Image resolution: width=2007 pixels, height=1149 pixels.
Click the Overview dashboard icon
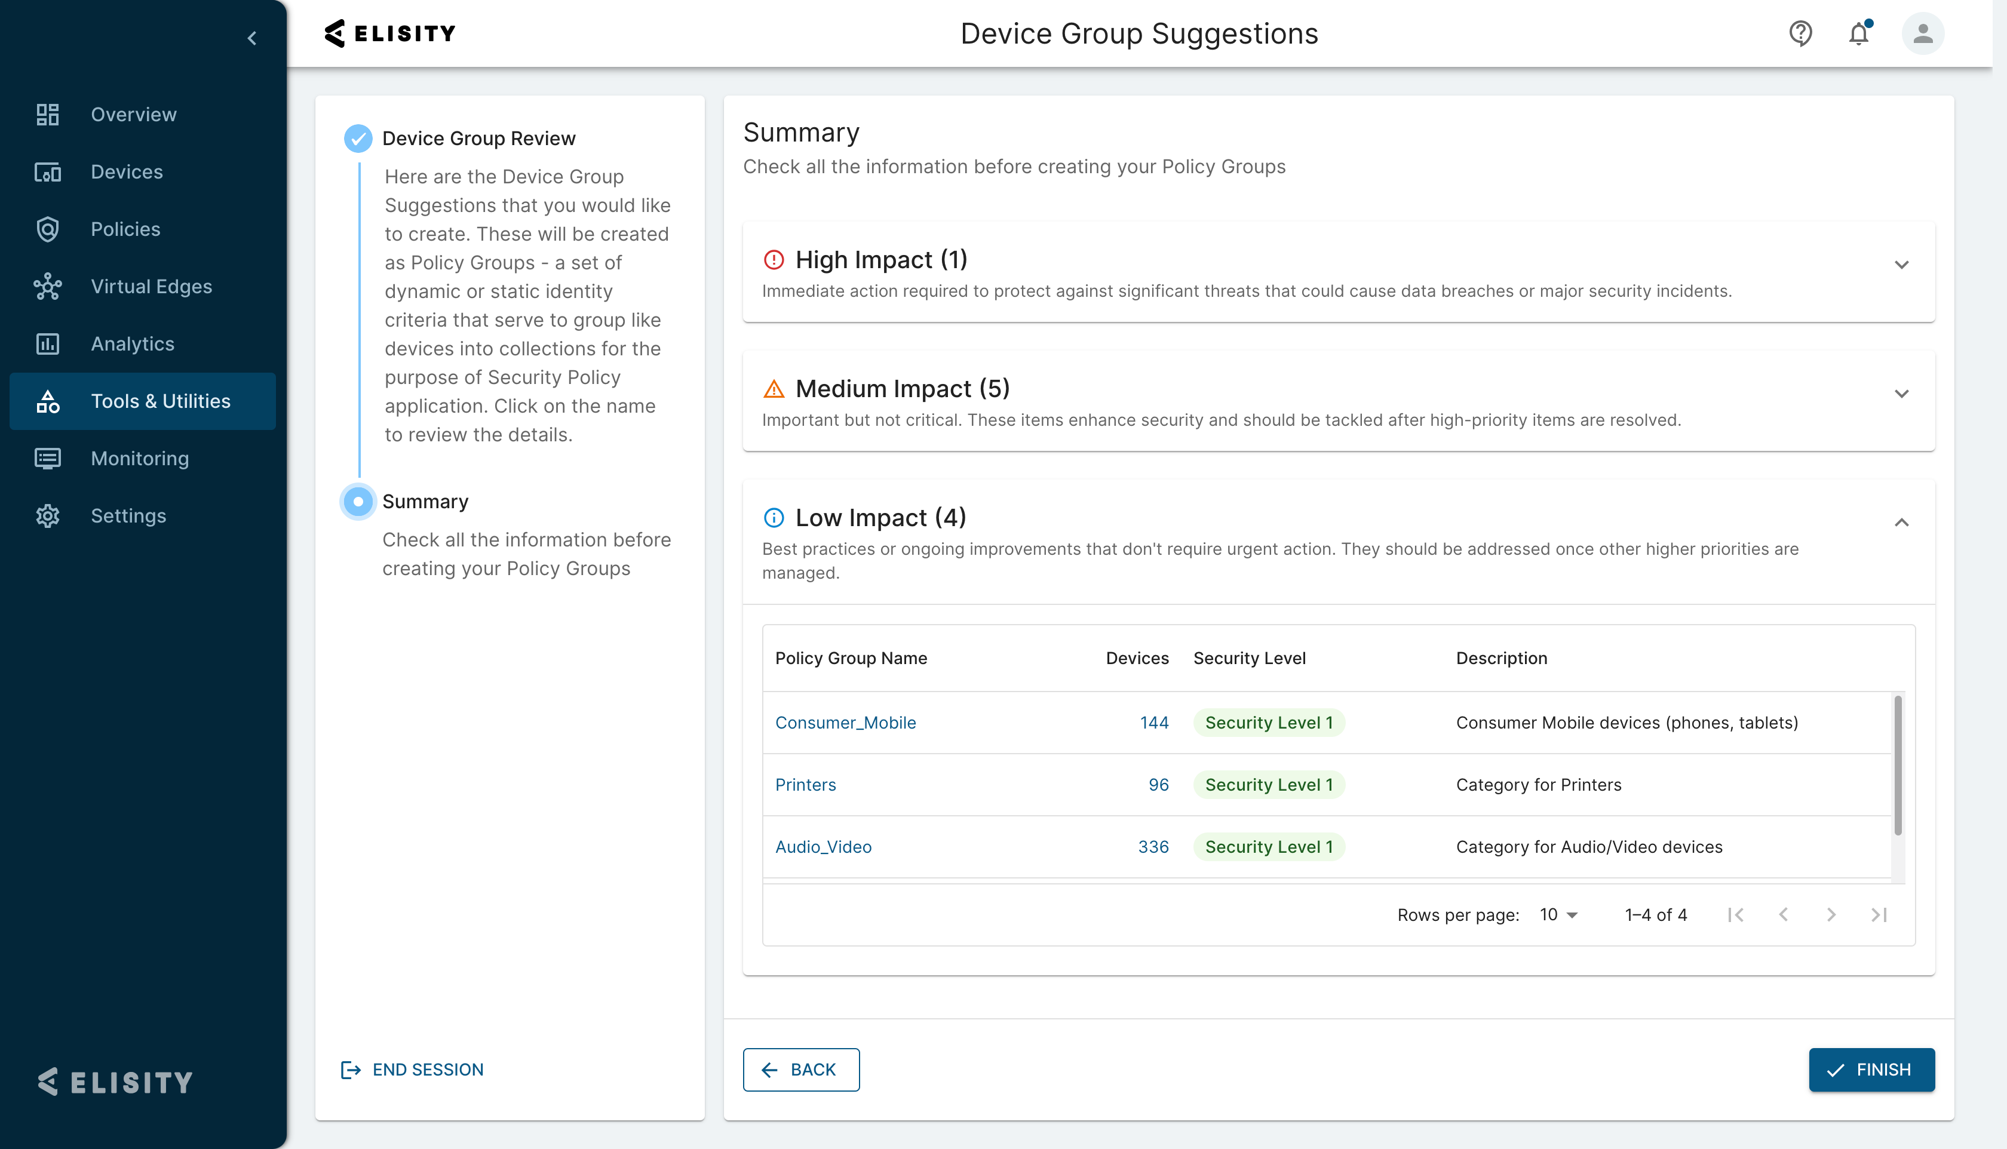(x=47, y=115)
